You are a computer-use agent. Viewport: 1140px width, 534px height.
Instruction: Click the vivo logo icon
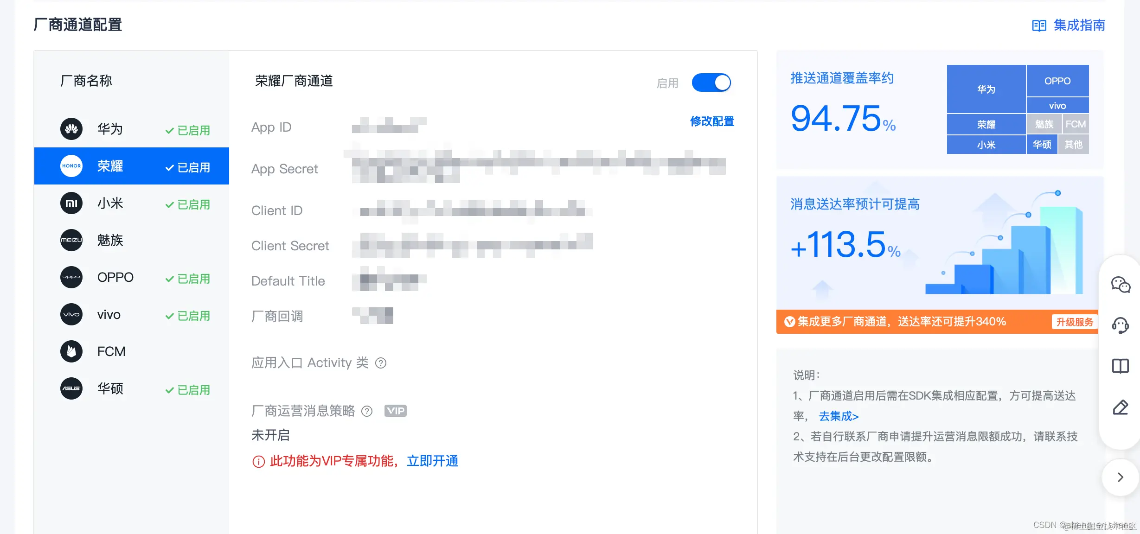(x=71, y=314)
